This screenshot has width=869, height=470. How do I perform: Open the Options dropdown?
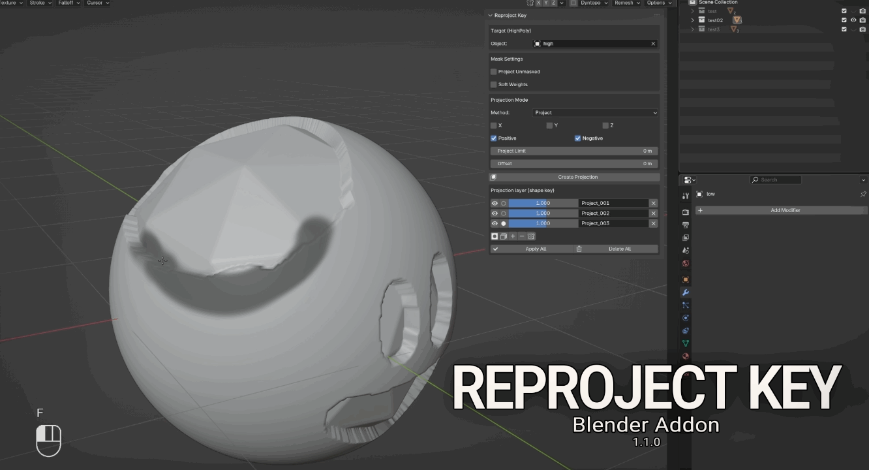659,3
